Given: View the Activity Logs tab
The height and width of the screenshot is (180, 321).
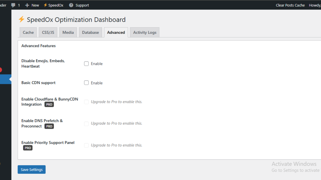Looking at the screenshot, I should [145, 32].
